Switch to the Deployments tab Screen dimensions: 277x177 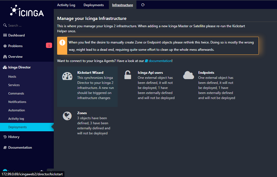pos(94,5)
